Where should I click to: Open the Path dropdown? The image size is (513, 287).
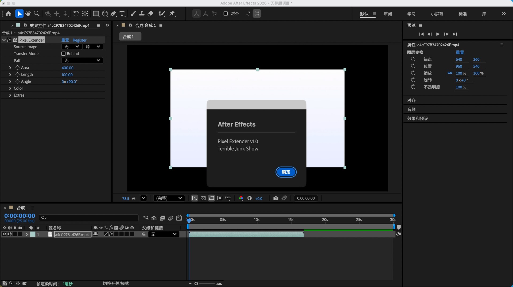(x=82, y=61)
